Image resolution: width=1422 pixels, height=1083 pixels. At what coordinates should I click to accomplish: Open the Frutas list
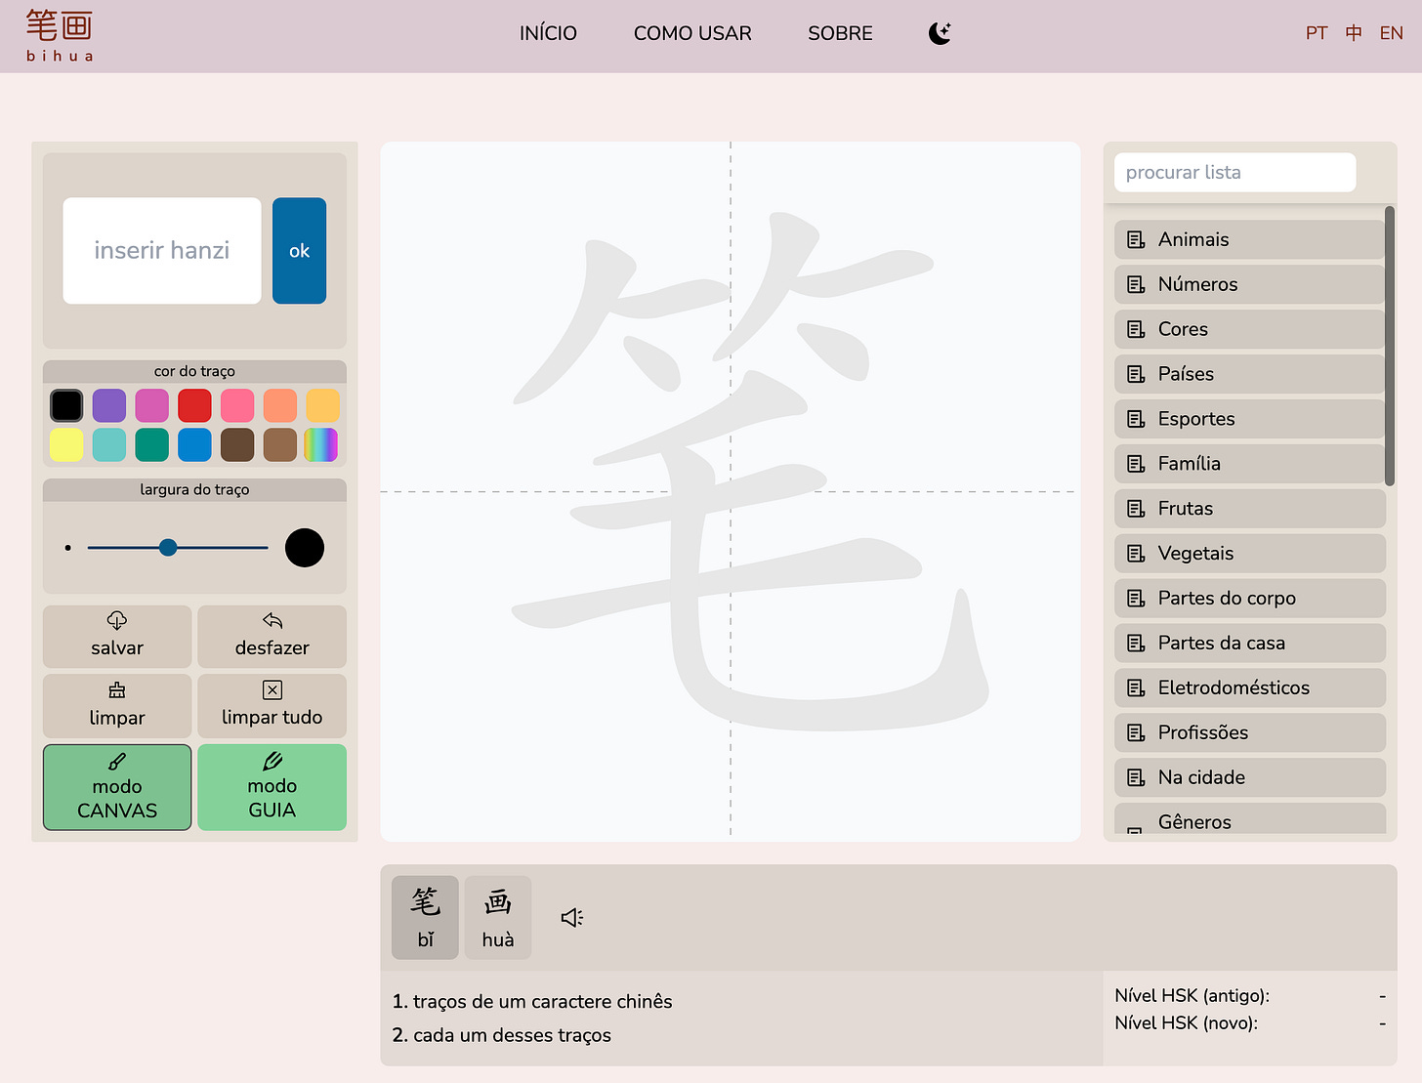click(1250, 509)
